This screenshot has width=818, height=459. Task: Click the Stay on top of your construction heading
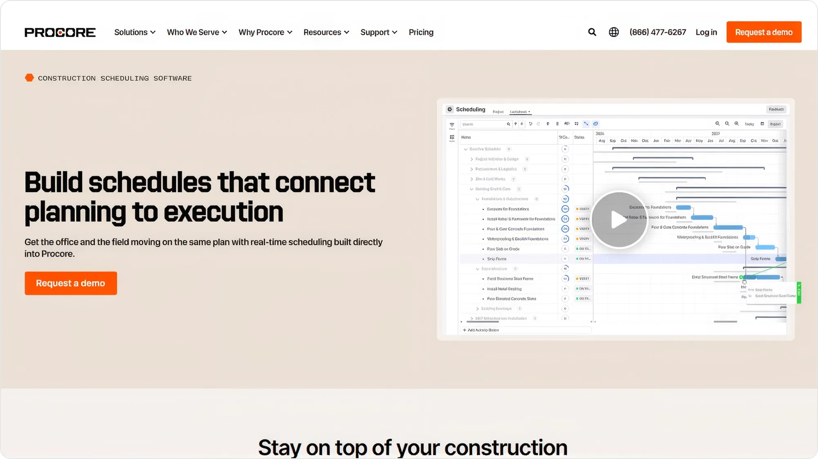(413, 448)
